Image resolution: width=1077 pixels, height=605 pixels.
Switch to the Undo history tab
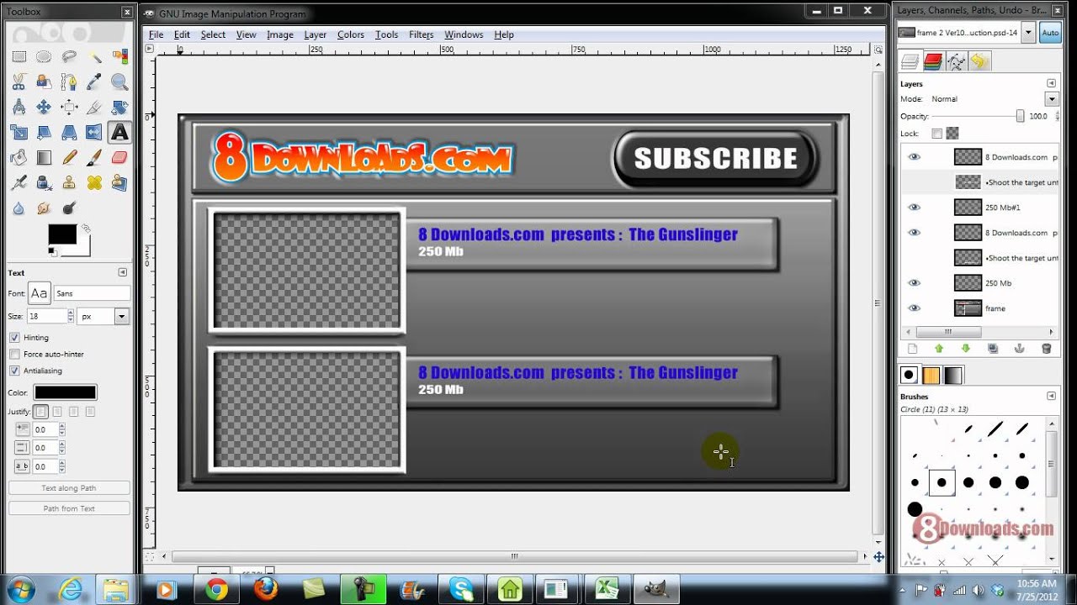click(979, 61)
